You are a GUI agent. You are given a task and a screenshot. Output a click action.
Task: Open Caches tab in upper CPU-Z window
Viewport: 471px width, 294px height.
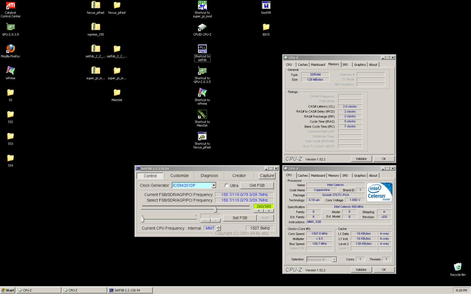(x=303, y=65)
